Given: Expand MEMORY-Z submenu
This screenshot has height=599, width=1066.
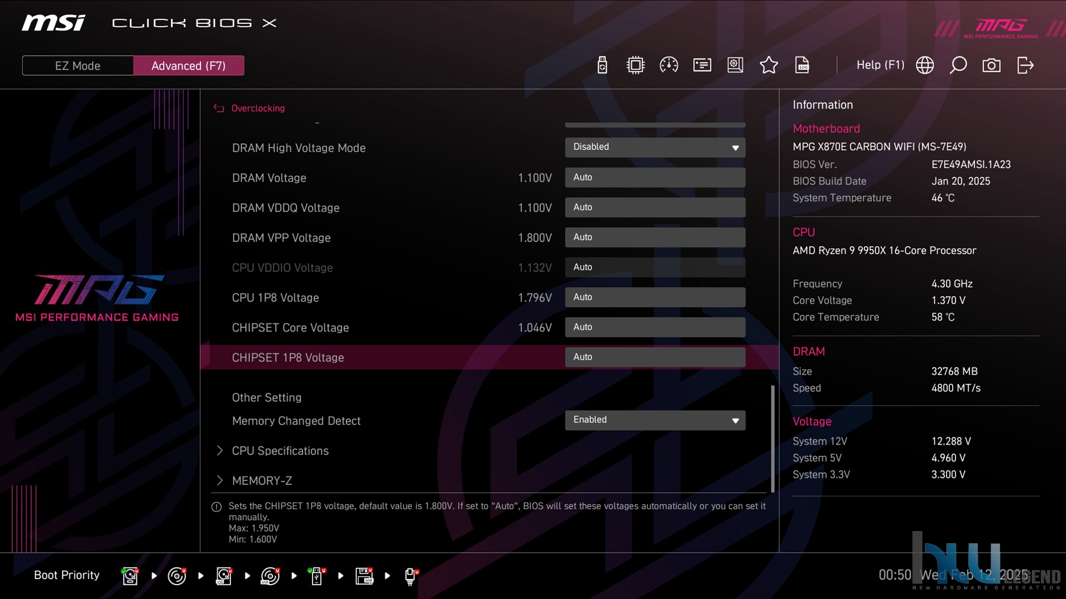Looking at the screenshot, I should coord(254,481).
